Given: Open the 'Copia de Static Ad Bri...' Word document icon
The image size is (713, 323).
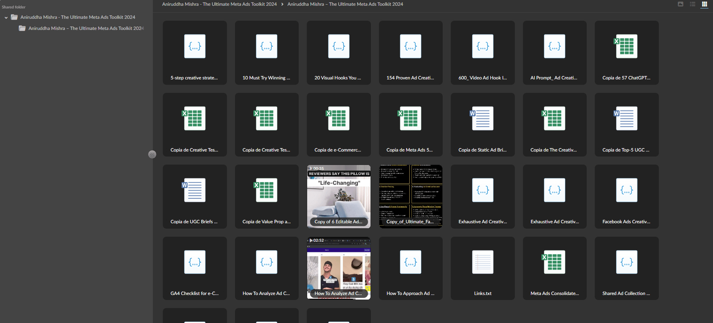Looking at the screenshot, I should 482,119.
